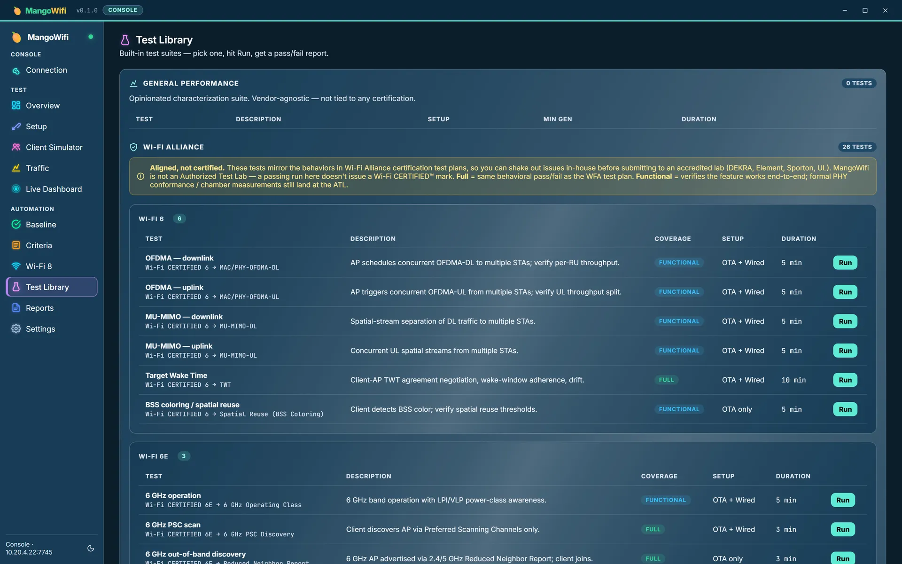Screen dimensions: 902x564
Task: Click the Test Library flask icon in sidebar
Action: (x=16, y=287)
